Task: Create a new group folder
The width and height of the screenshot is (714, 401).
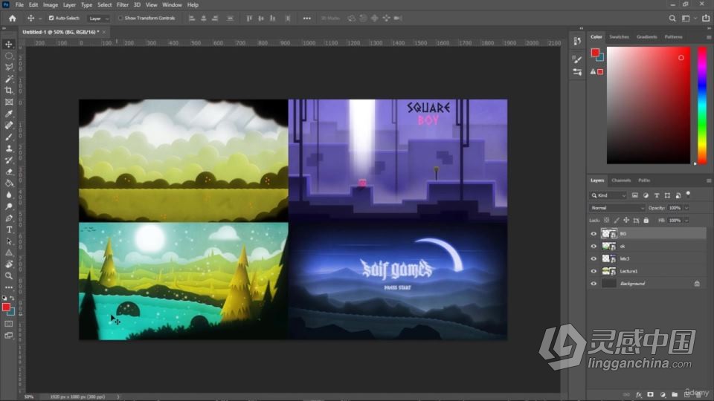Action: coord(675,394)
